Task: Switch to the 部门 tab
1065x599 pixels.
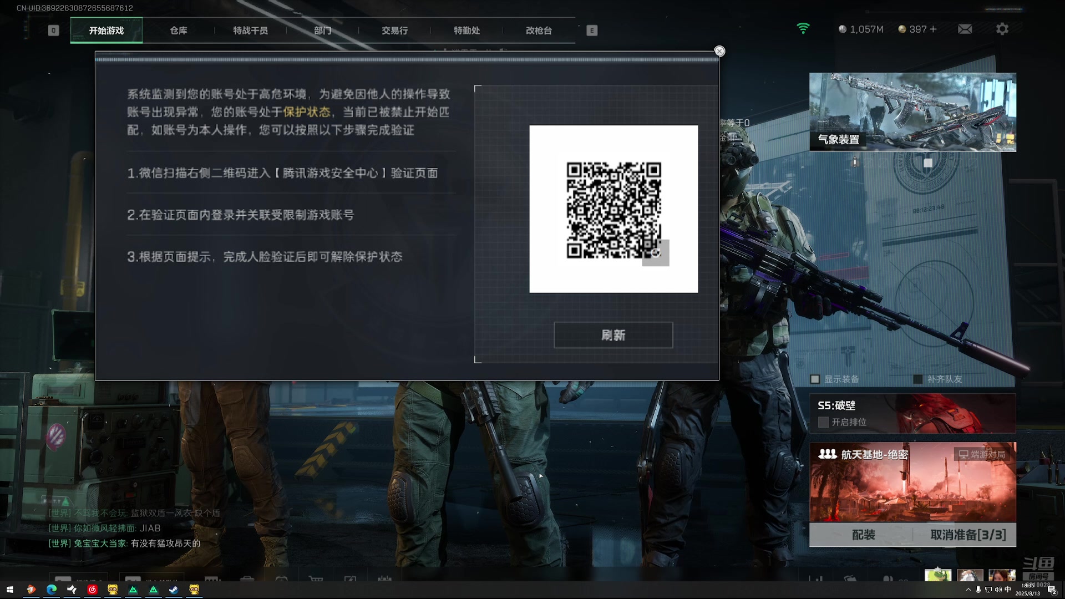Action: 323,31
